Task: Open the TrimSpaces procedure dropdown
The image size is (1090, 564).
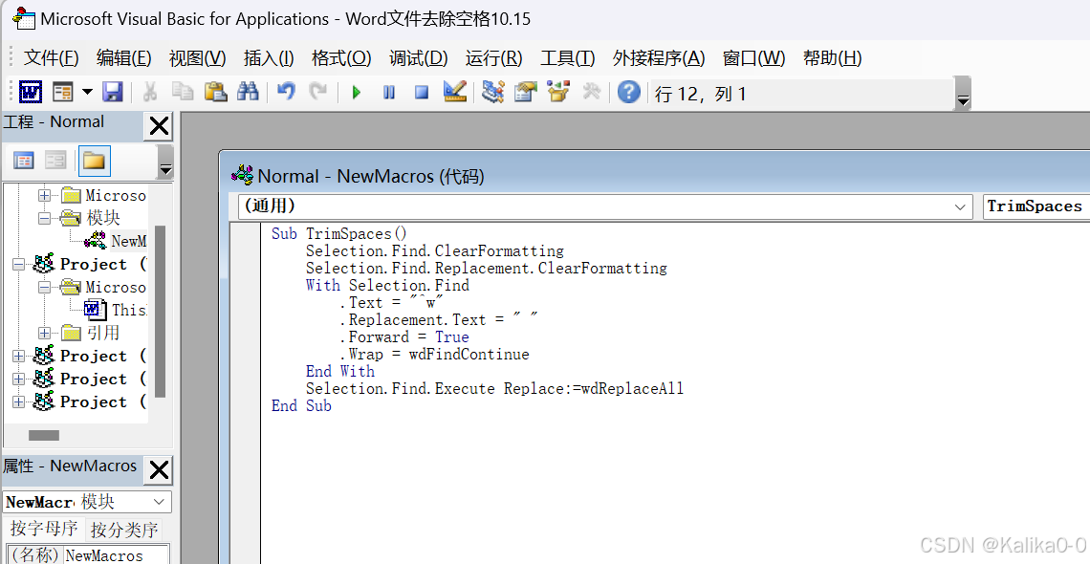Action: (1036, 206)
